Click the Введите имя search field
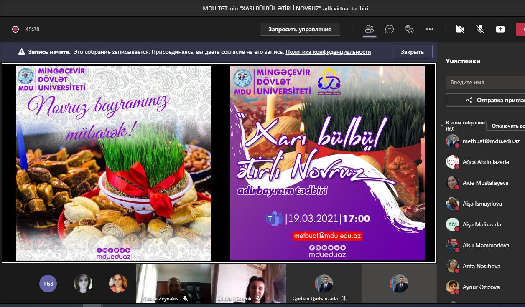Image resolution: width=525 pixels, height=307 pixels. (x=485, y=82)
